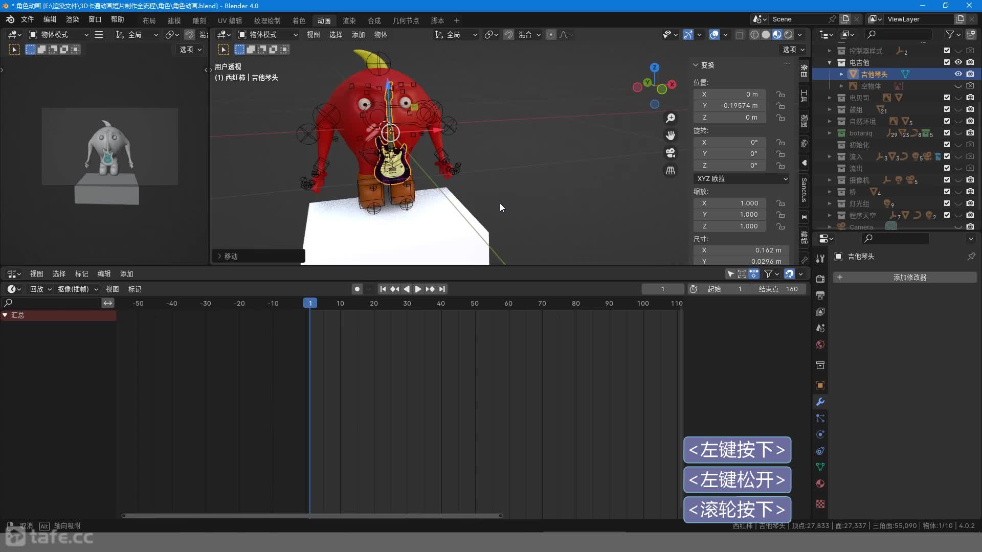Open the Output properties tab printer icon

[820, 295]
